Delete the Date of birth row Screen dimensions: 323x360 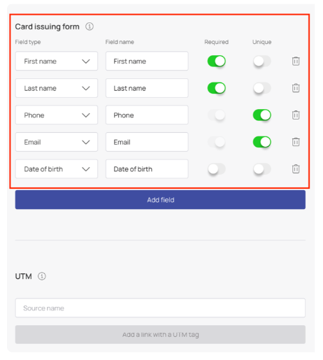tap(296, 168)
